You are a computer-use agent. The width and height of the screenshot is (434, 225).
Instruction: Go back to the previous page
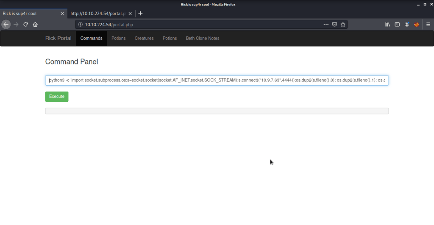[6, 25]
